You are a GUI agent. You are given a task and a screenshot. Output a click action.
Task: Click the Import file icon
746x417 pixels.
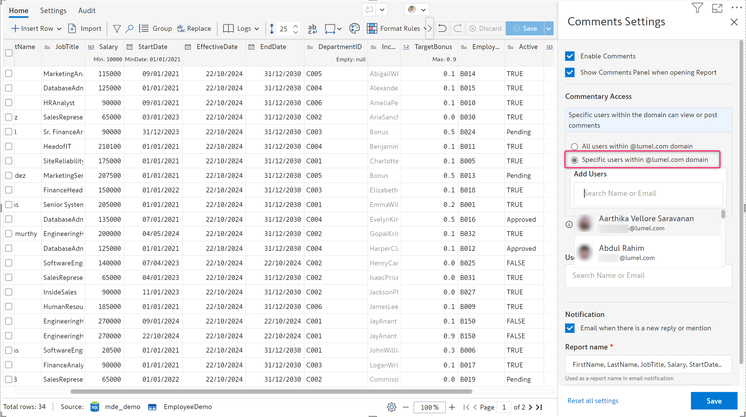tap(72, 29)
